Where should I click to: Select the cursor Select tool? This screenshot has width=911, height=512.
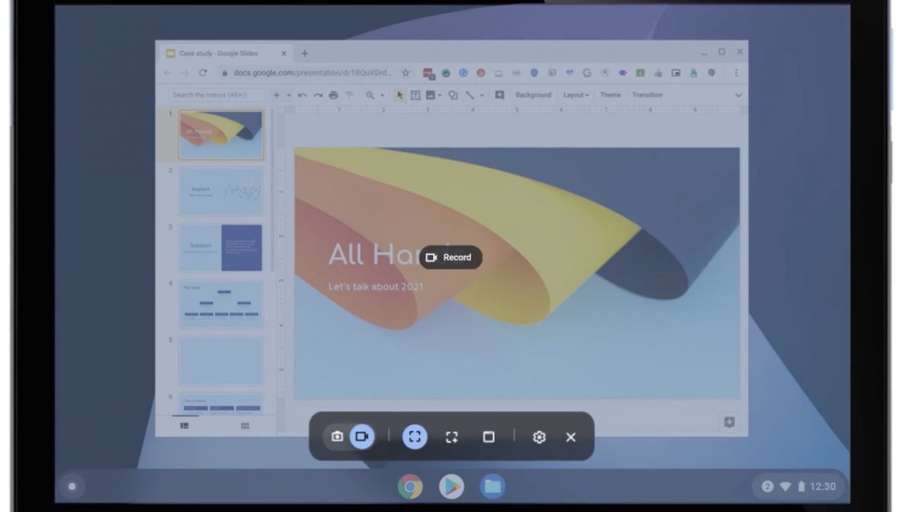[x=401, y=95]
